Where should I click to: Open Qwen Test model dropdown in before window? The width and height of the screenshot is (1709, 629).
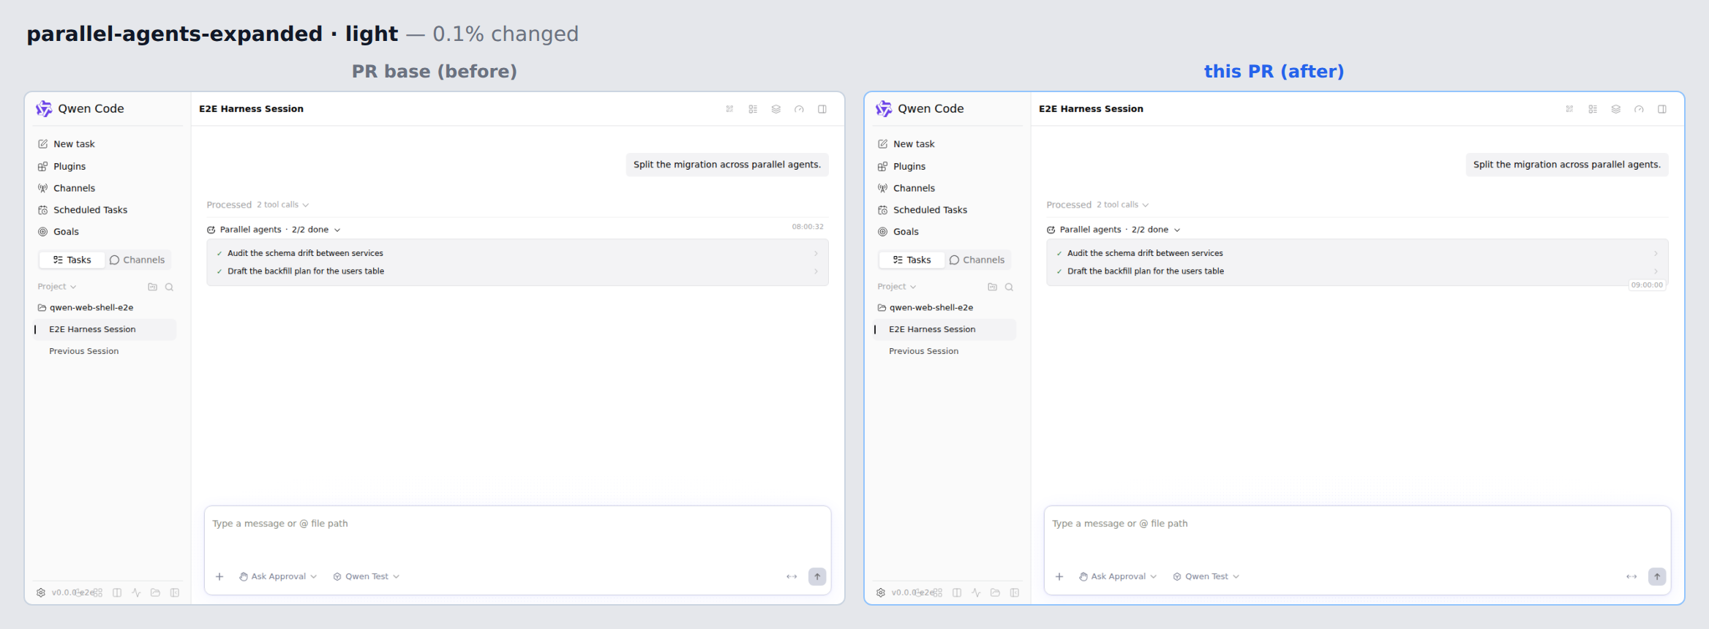367,576
